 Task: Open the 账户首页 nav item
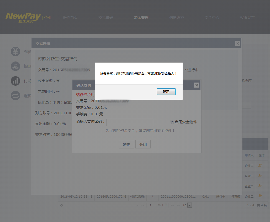click(70, 18)
